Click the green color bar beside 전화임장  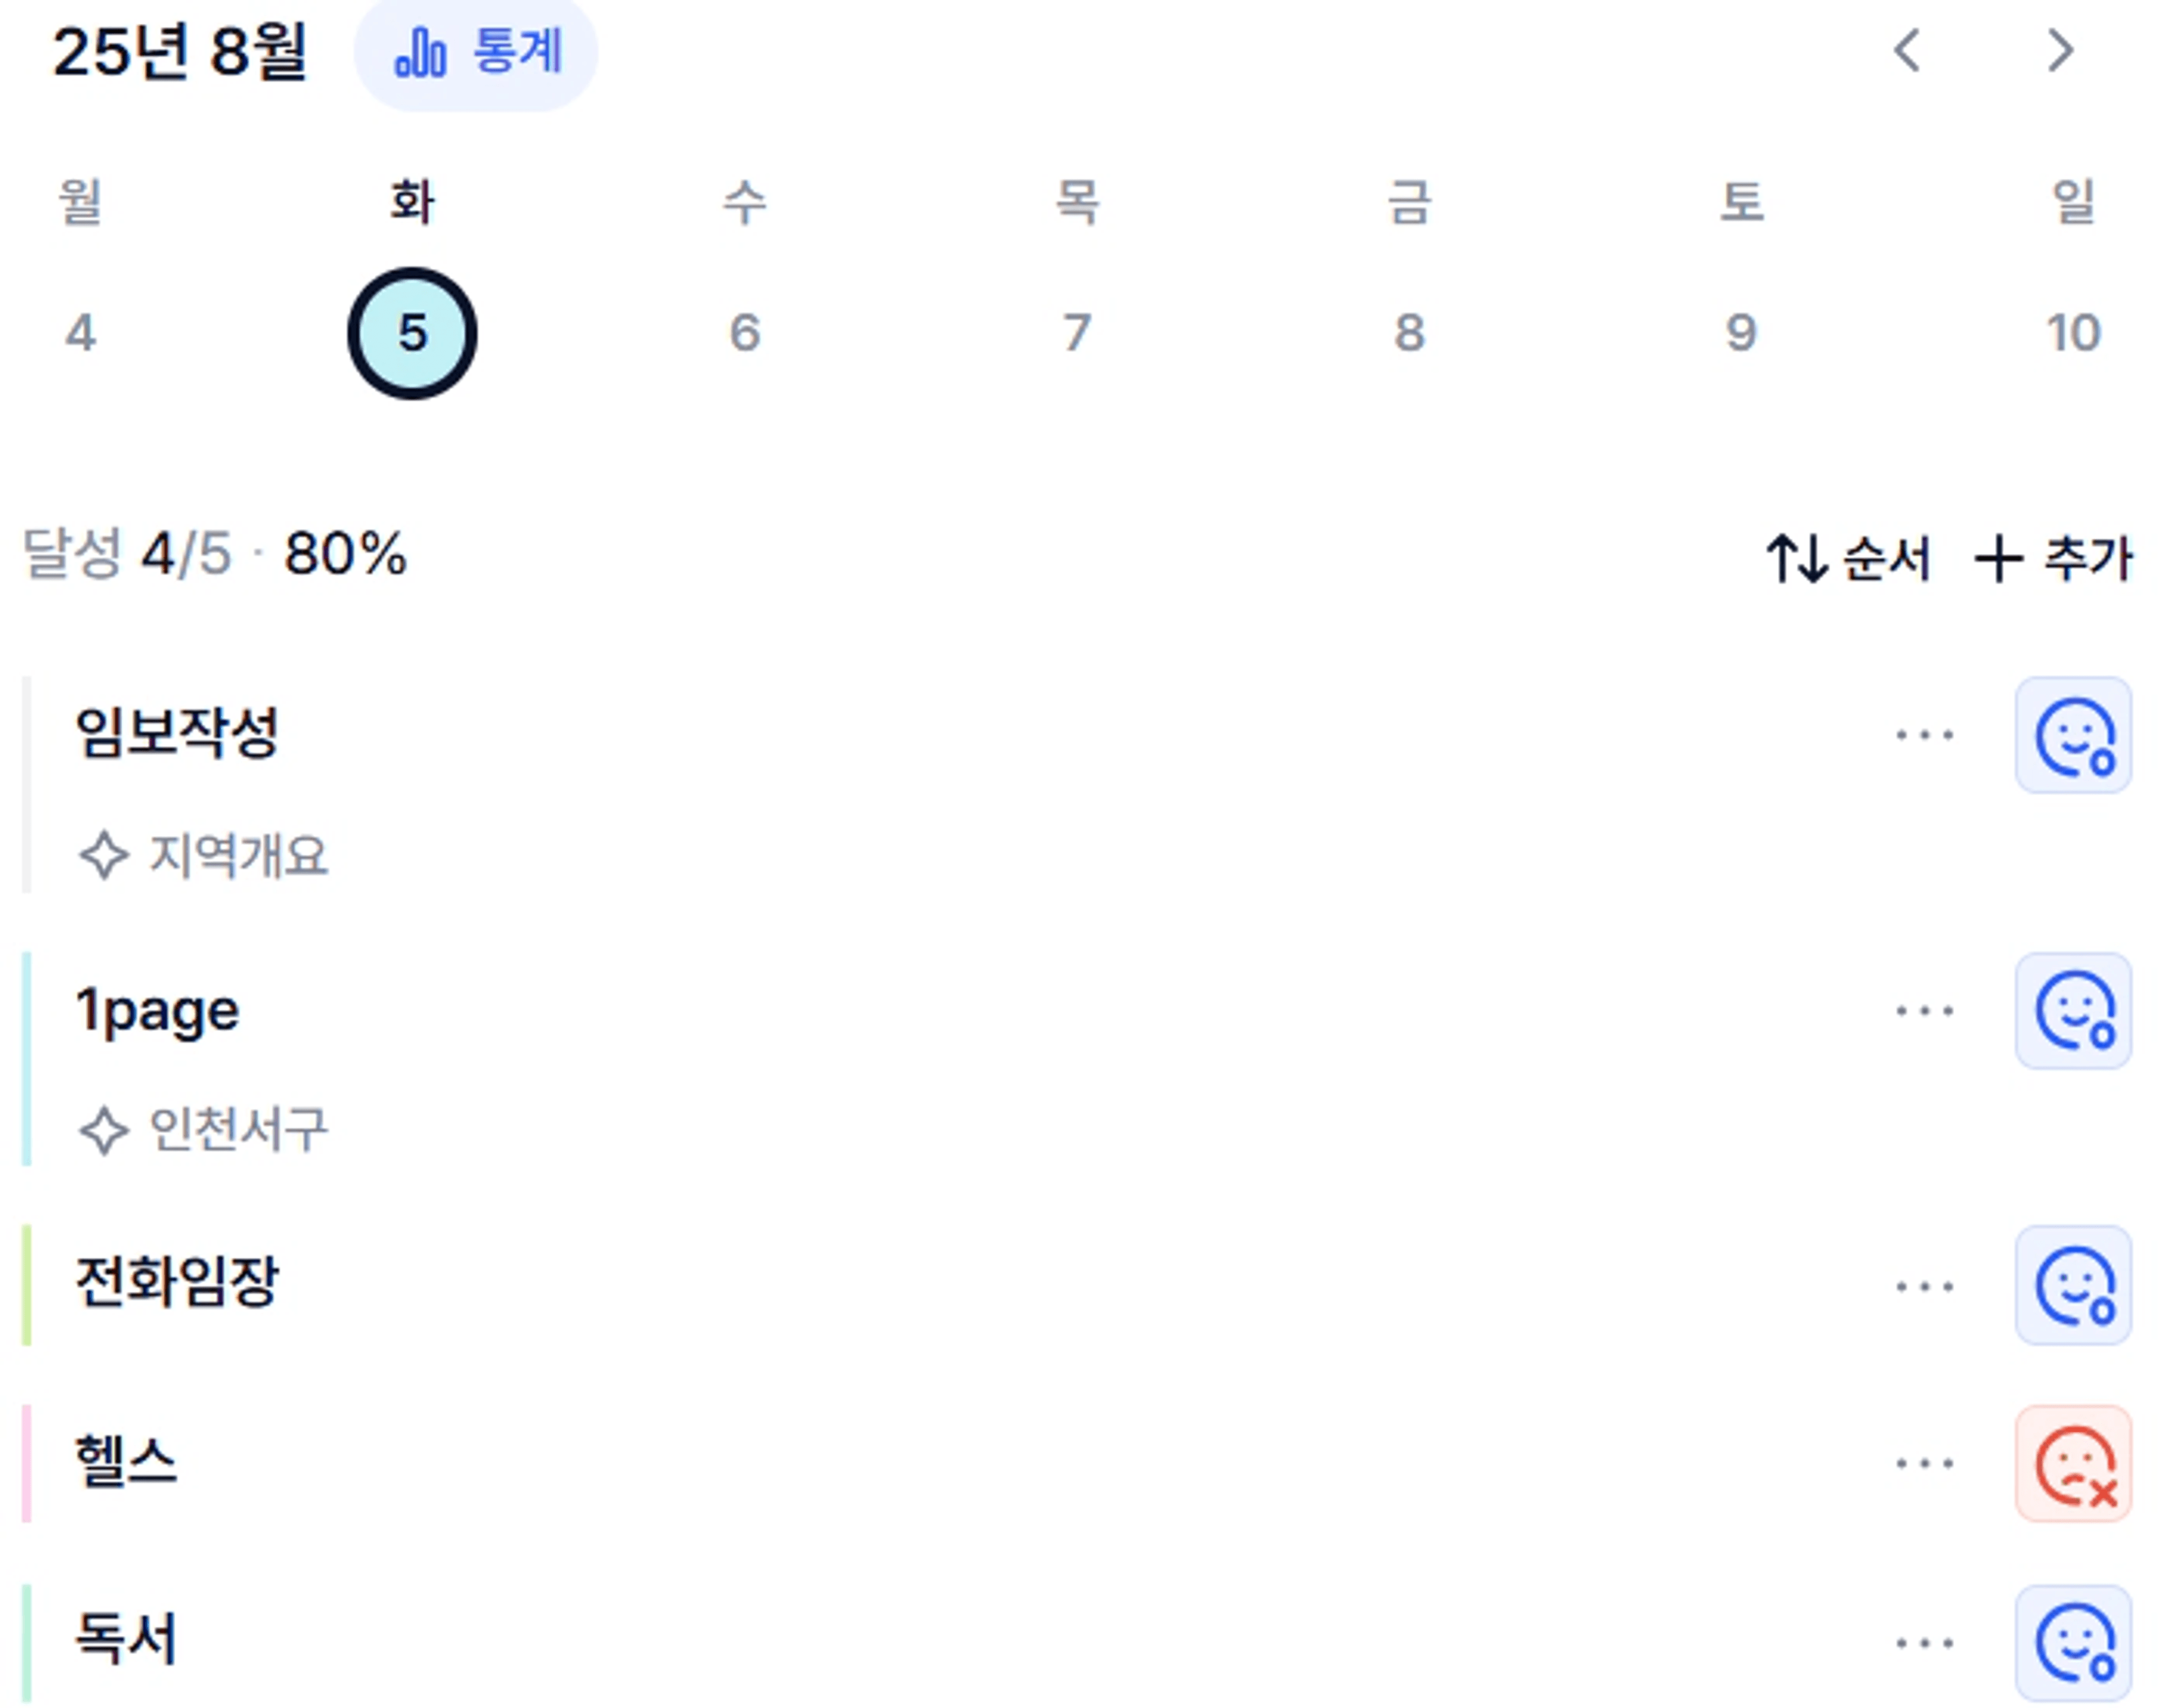click(x=27, y=1285)
